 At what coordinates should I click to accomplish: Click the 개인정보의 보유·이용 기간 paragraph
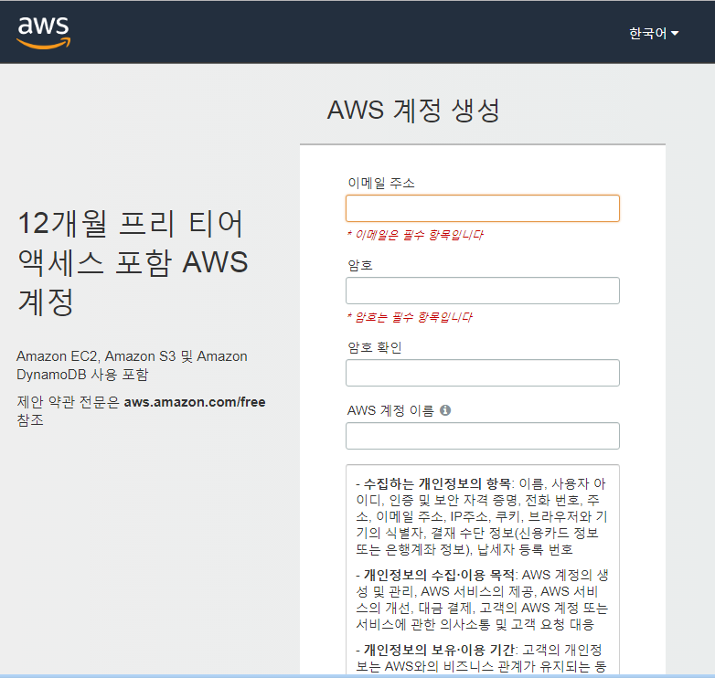click(481, 658)
